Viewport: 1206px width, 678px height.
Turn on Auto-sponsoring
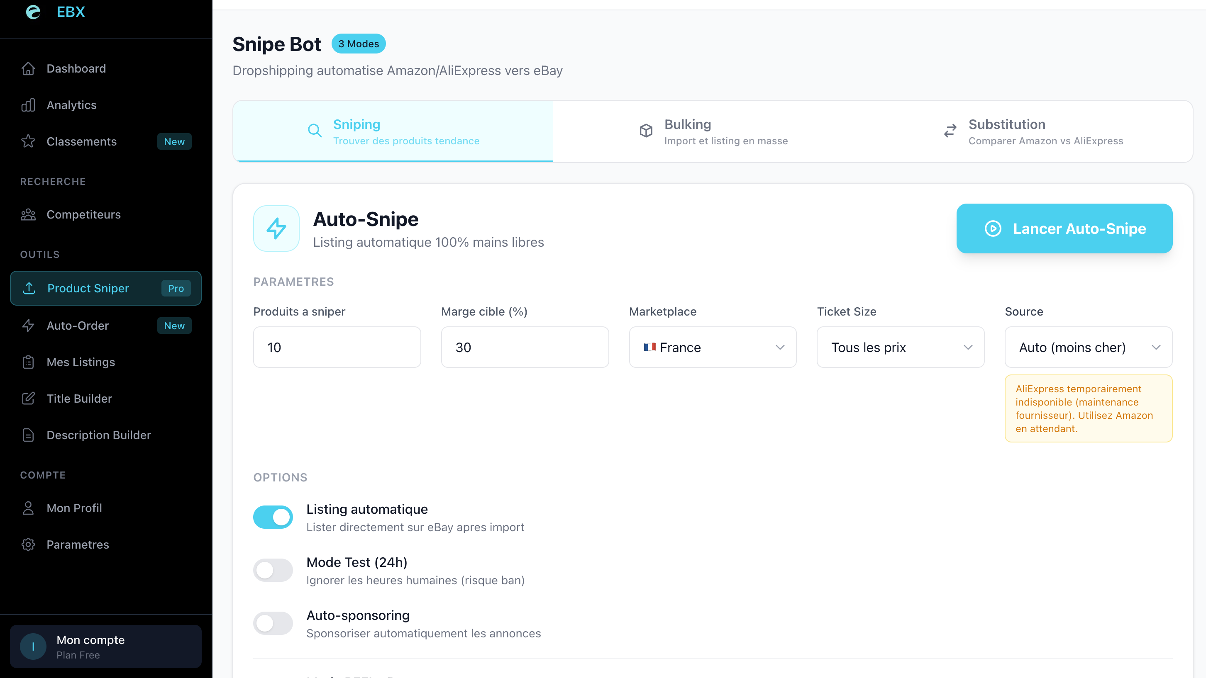tap(273, 623)
